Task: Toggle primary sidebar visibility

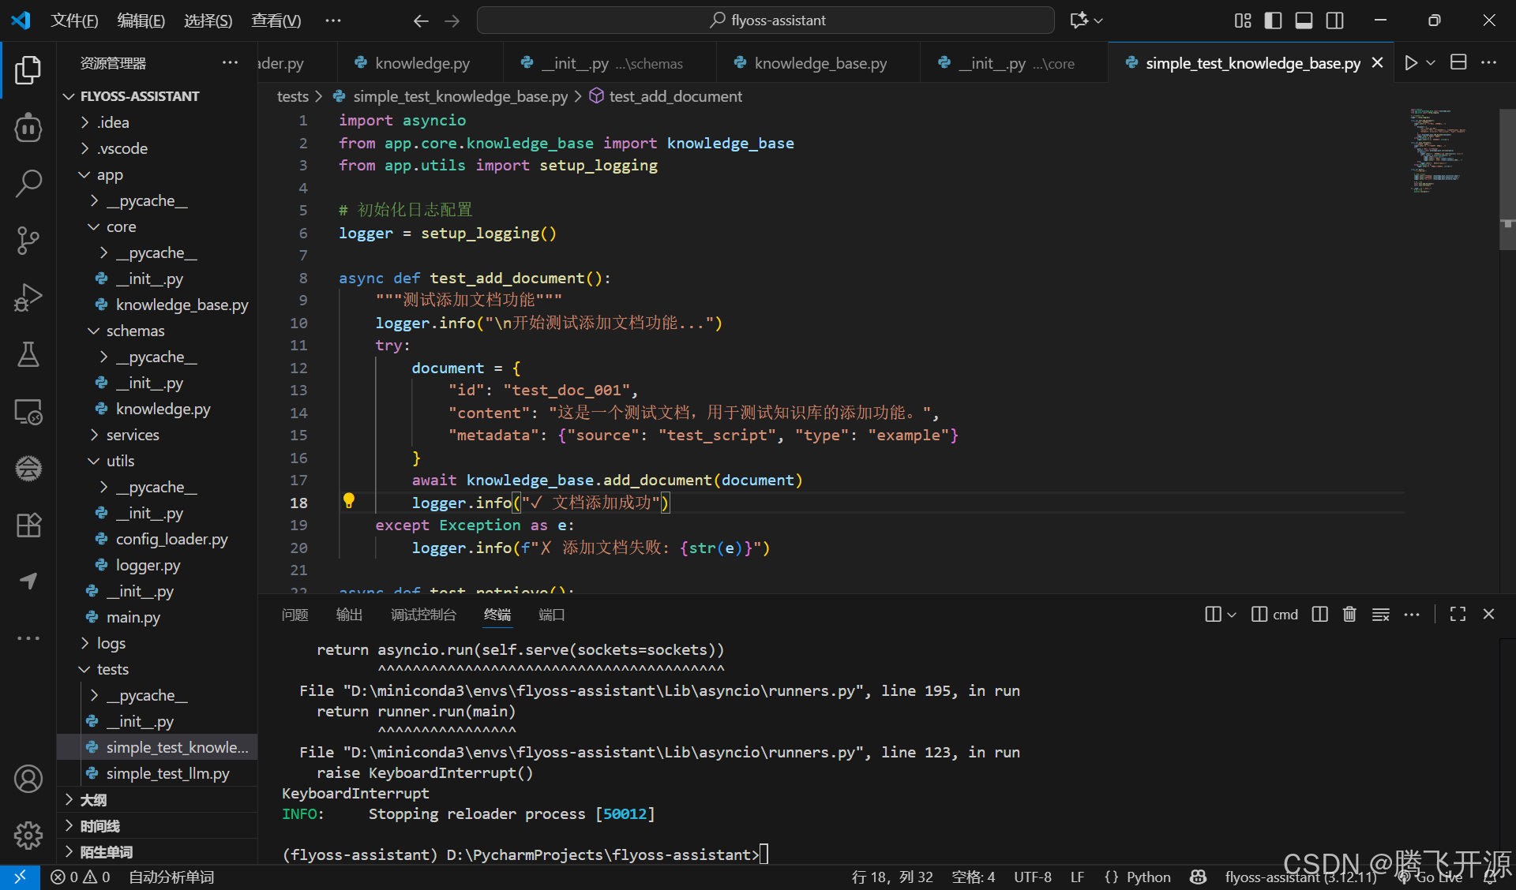Action: click(1273, 21)
